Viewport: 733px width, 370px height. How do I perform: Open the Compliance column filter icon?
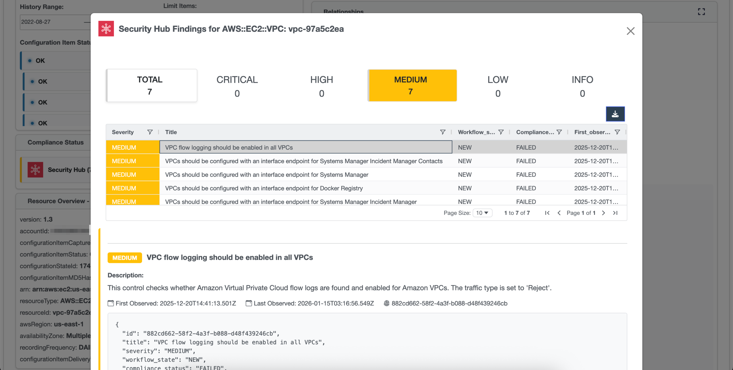pyautogui.click(x=559, y=132)
